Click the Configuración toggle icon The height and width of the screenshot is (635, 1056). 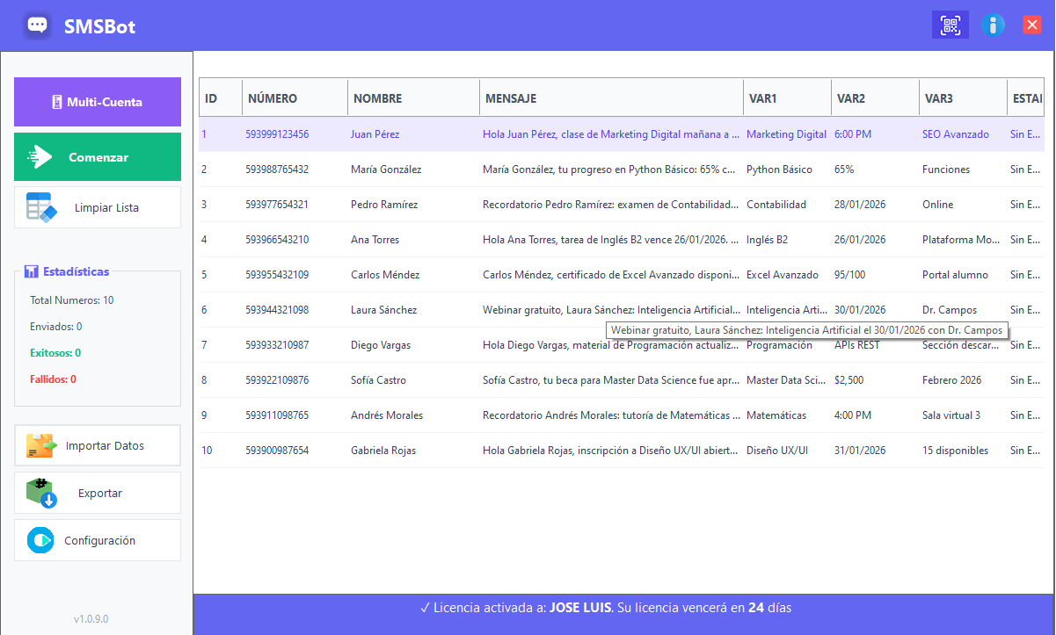[40, 540]
